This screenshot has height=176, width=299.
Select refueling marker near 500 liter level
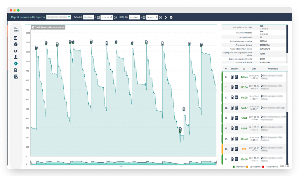[184, 109]
